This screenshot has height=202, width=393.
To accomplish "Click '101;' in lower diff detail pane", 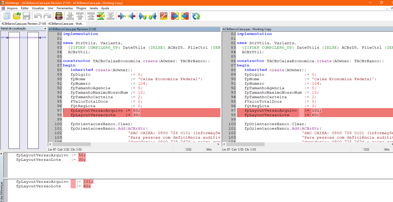I will pos(88,182).
